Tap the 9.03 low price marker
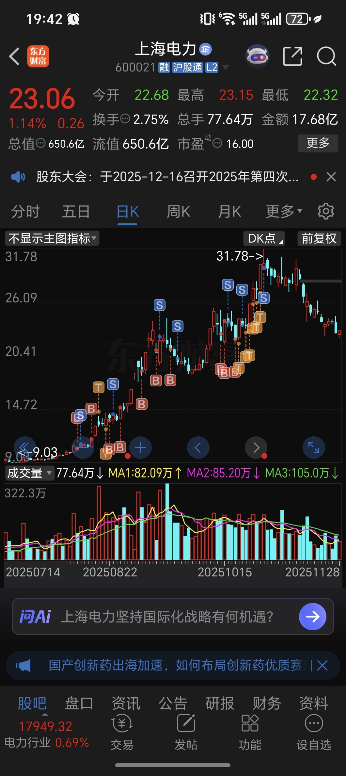 pos(39,453)
